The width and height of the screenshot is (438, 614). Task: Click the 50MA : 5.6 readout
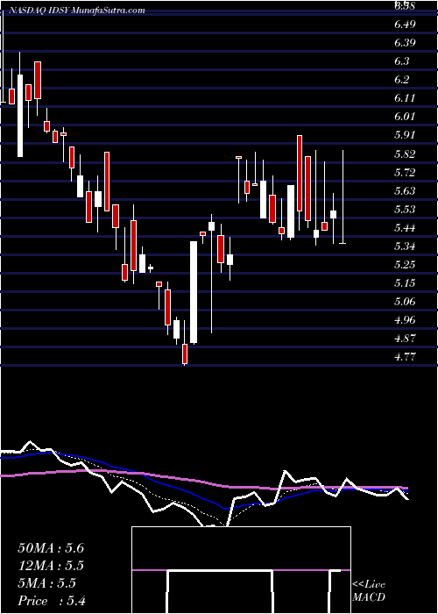pyautogui.click(x=51, y=548)
